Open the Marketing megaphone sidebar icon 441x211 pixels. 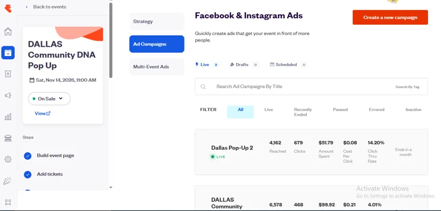click(8, 95)
